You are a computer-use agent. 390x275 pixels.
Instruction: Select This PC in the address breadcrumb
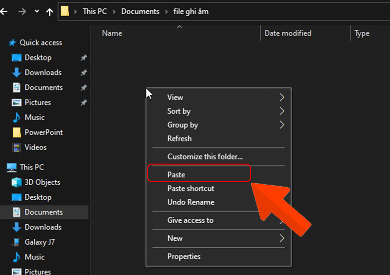point(95,11)
